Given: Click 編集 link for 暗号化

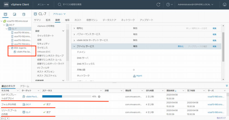Looking at the screenshot, I should tap(214, 28).
